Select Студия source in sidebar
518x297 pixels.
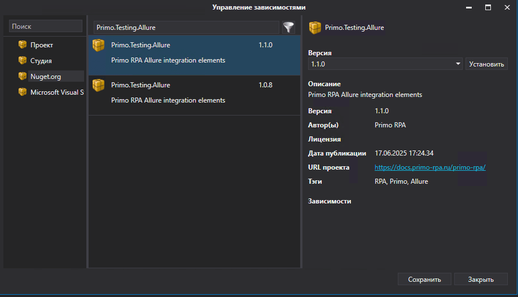pyautogui.click(x=41, y=60)
